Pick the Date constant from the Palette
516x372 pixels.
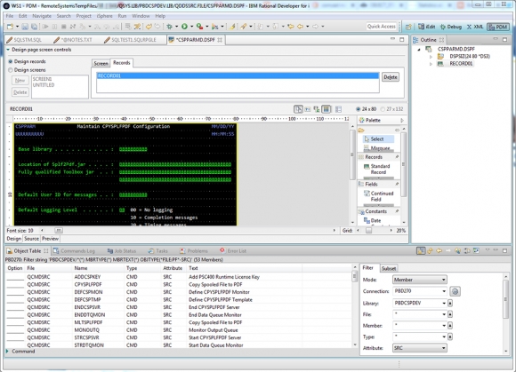372,221
